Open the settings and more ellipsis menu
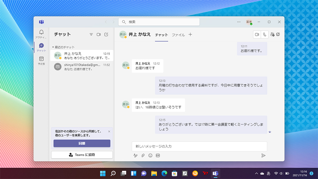The width and height of the screenshot is (318, 179). coord(239,22)
